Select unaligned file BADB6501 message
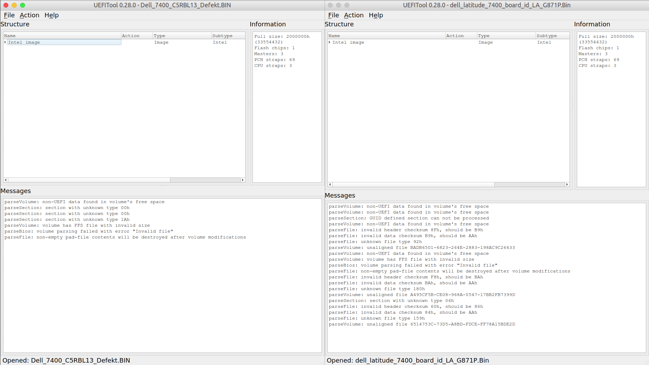Screen dimensions: 649x365 (x=422, y=247)
